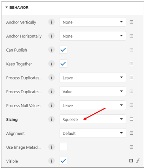View the Sizing property info icon

[52, 119]
